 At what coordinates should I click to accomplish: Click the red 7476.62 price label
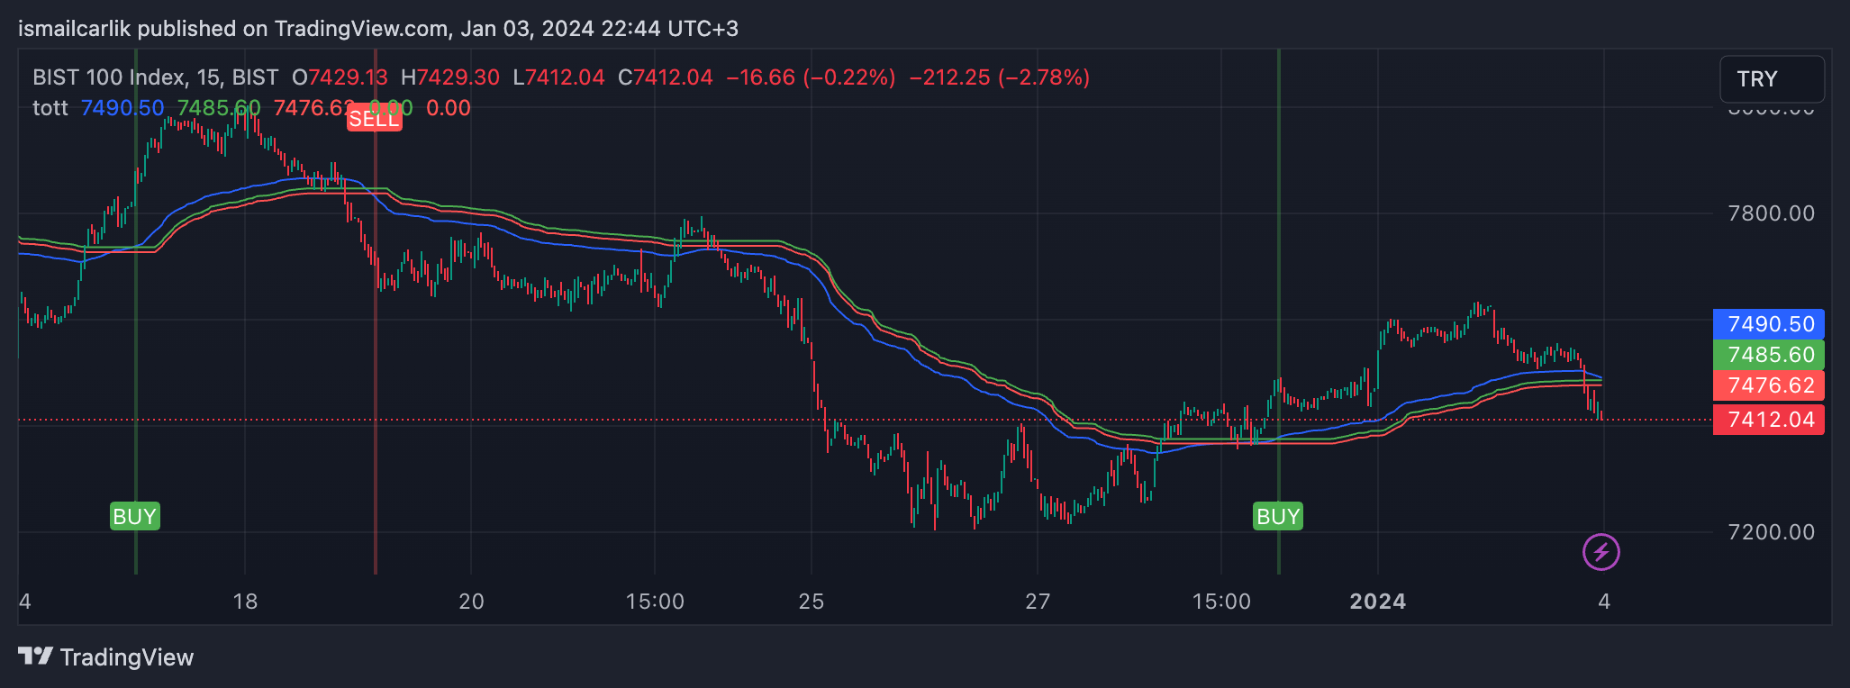pyautogui.click(x=1769, y=385)
